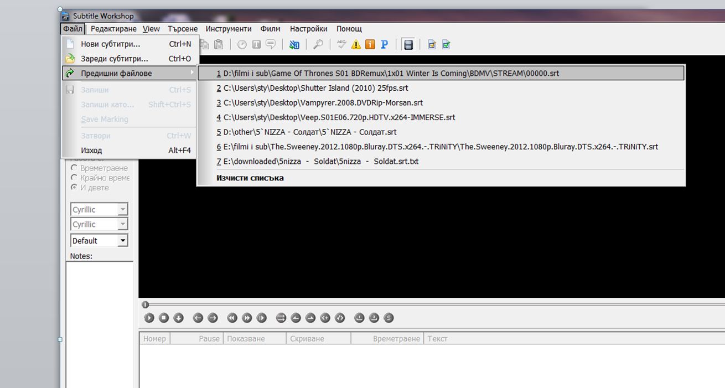Select the И двете radio button

74,188
